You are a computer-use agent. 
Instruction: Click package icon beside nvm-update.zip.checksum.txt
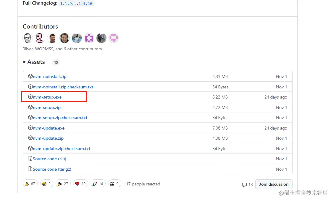30,148
